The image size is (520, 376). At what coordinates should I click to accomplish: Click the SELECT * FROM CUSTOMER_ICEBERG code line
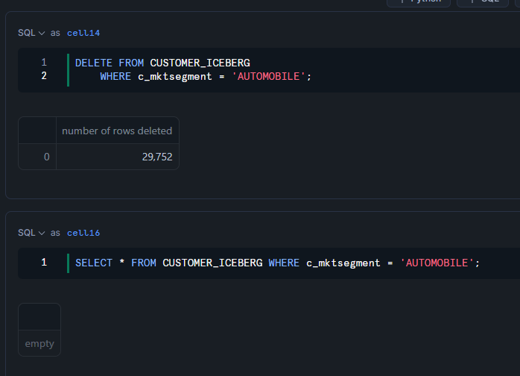pos(277,263)
